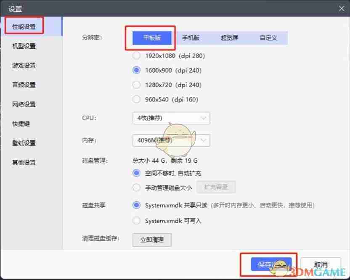The width and height of the screenshot is (350, 280).
Task: Open the 壁纸设置 wallpaper section
Action: pyautogui.click(x=25, y=143)
